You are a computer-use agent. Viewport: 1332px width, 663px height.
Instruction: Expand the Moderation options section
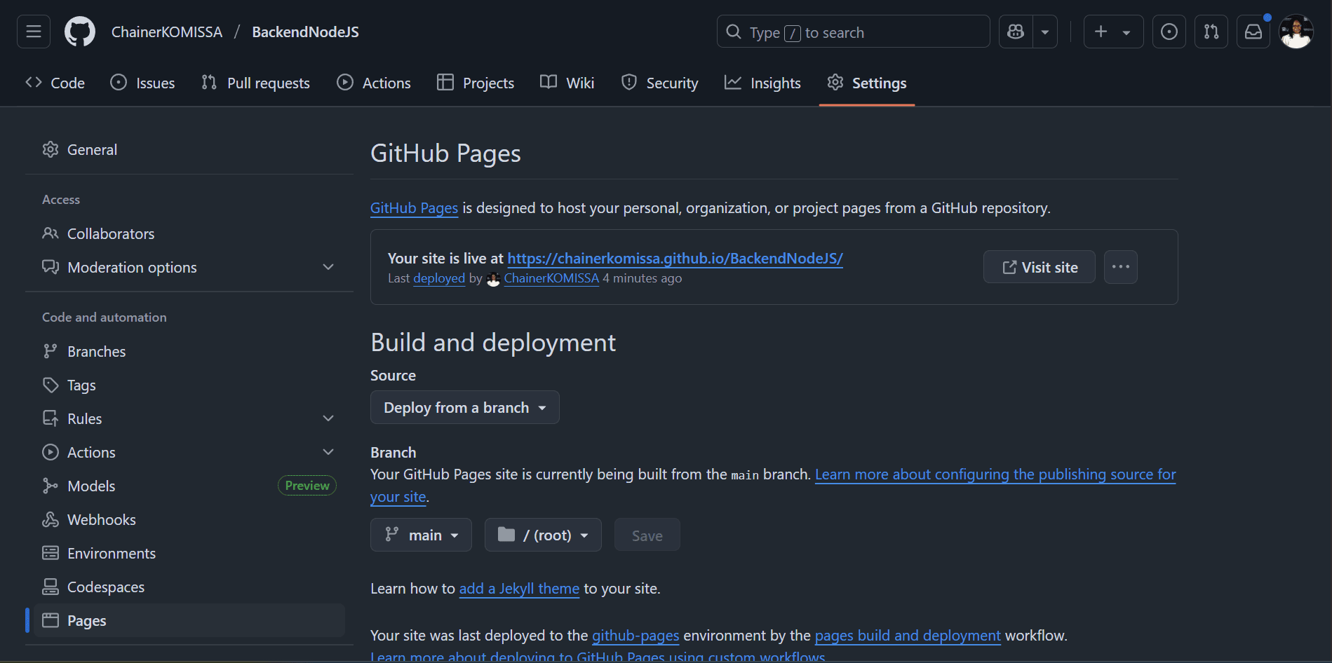point(328,266)
